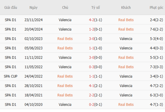This screenshot has height=112, width=165.
Task: Open the SPA CUP league link
Action: (x=11, y=76)
